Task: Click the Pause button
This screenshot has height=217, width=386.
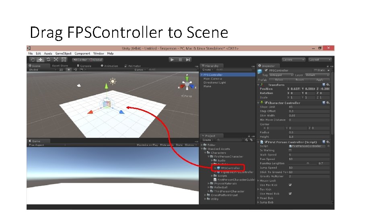Action: click(180, 59)
